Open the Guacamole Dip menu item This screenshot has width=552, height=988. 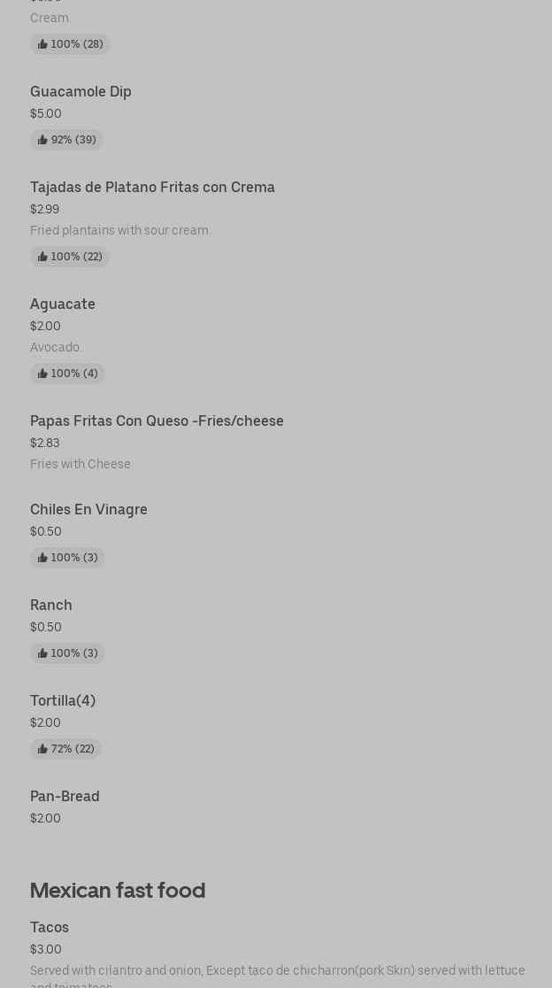click(80, 92)
